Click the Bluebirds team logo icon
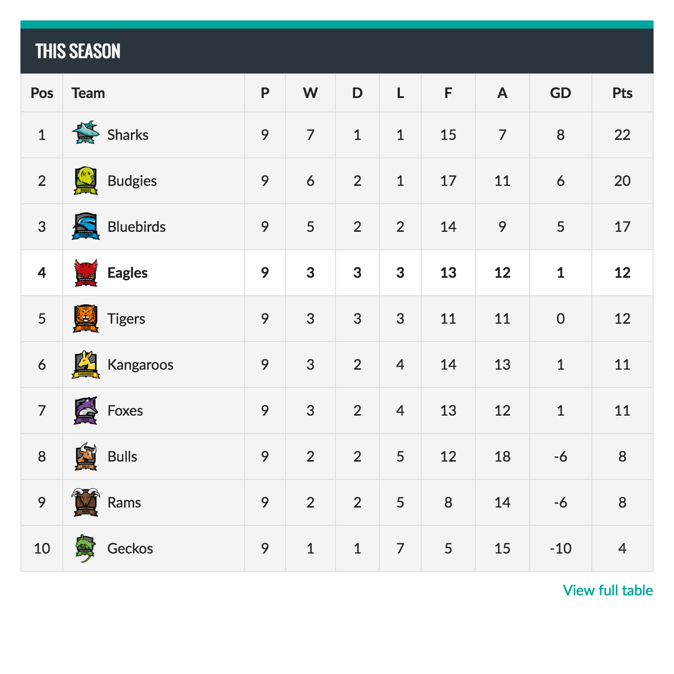This screenshot has height=674, width=674. pos(85,227)
